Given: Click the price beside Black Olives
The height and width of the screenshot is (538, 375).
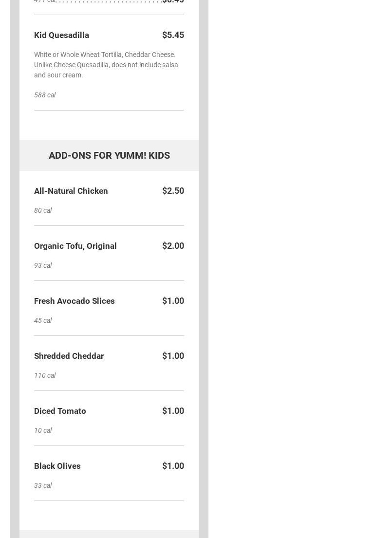Looking at the screenshot, I should click(173, 466).
